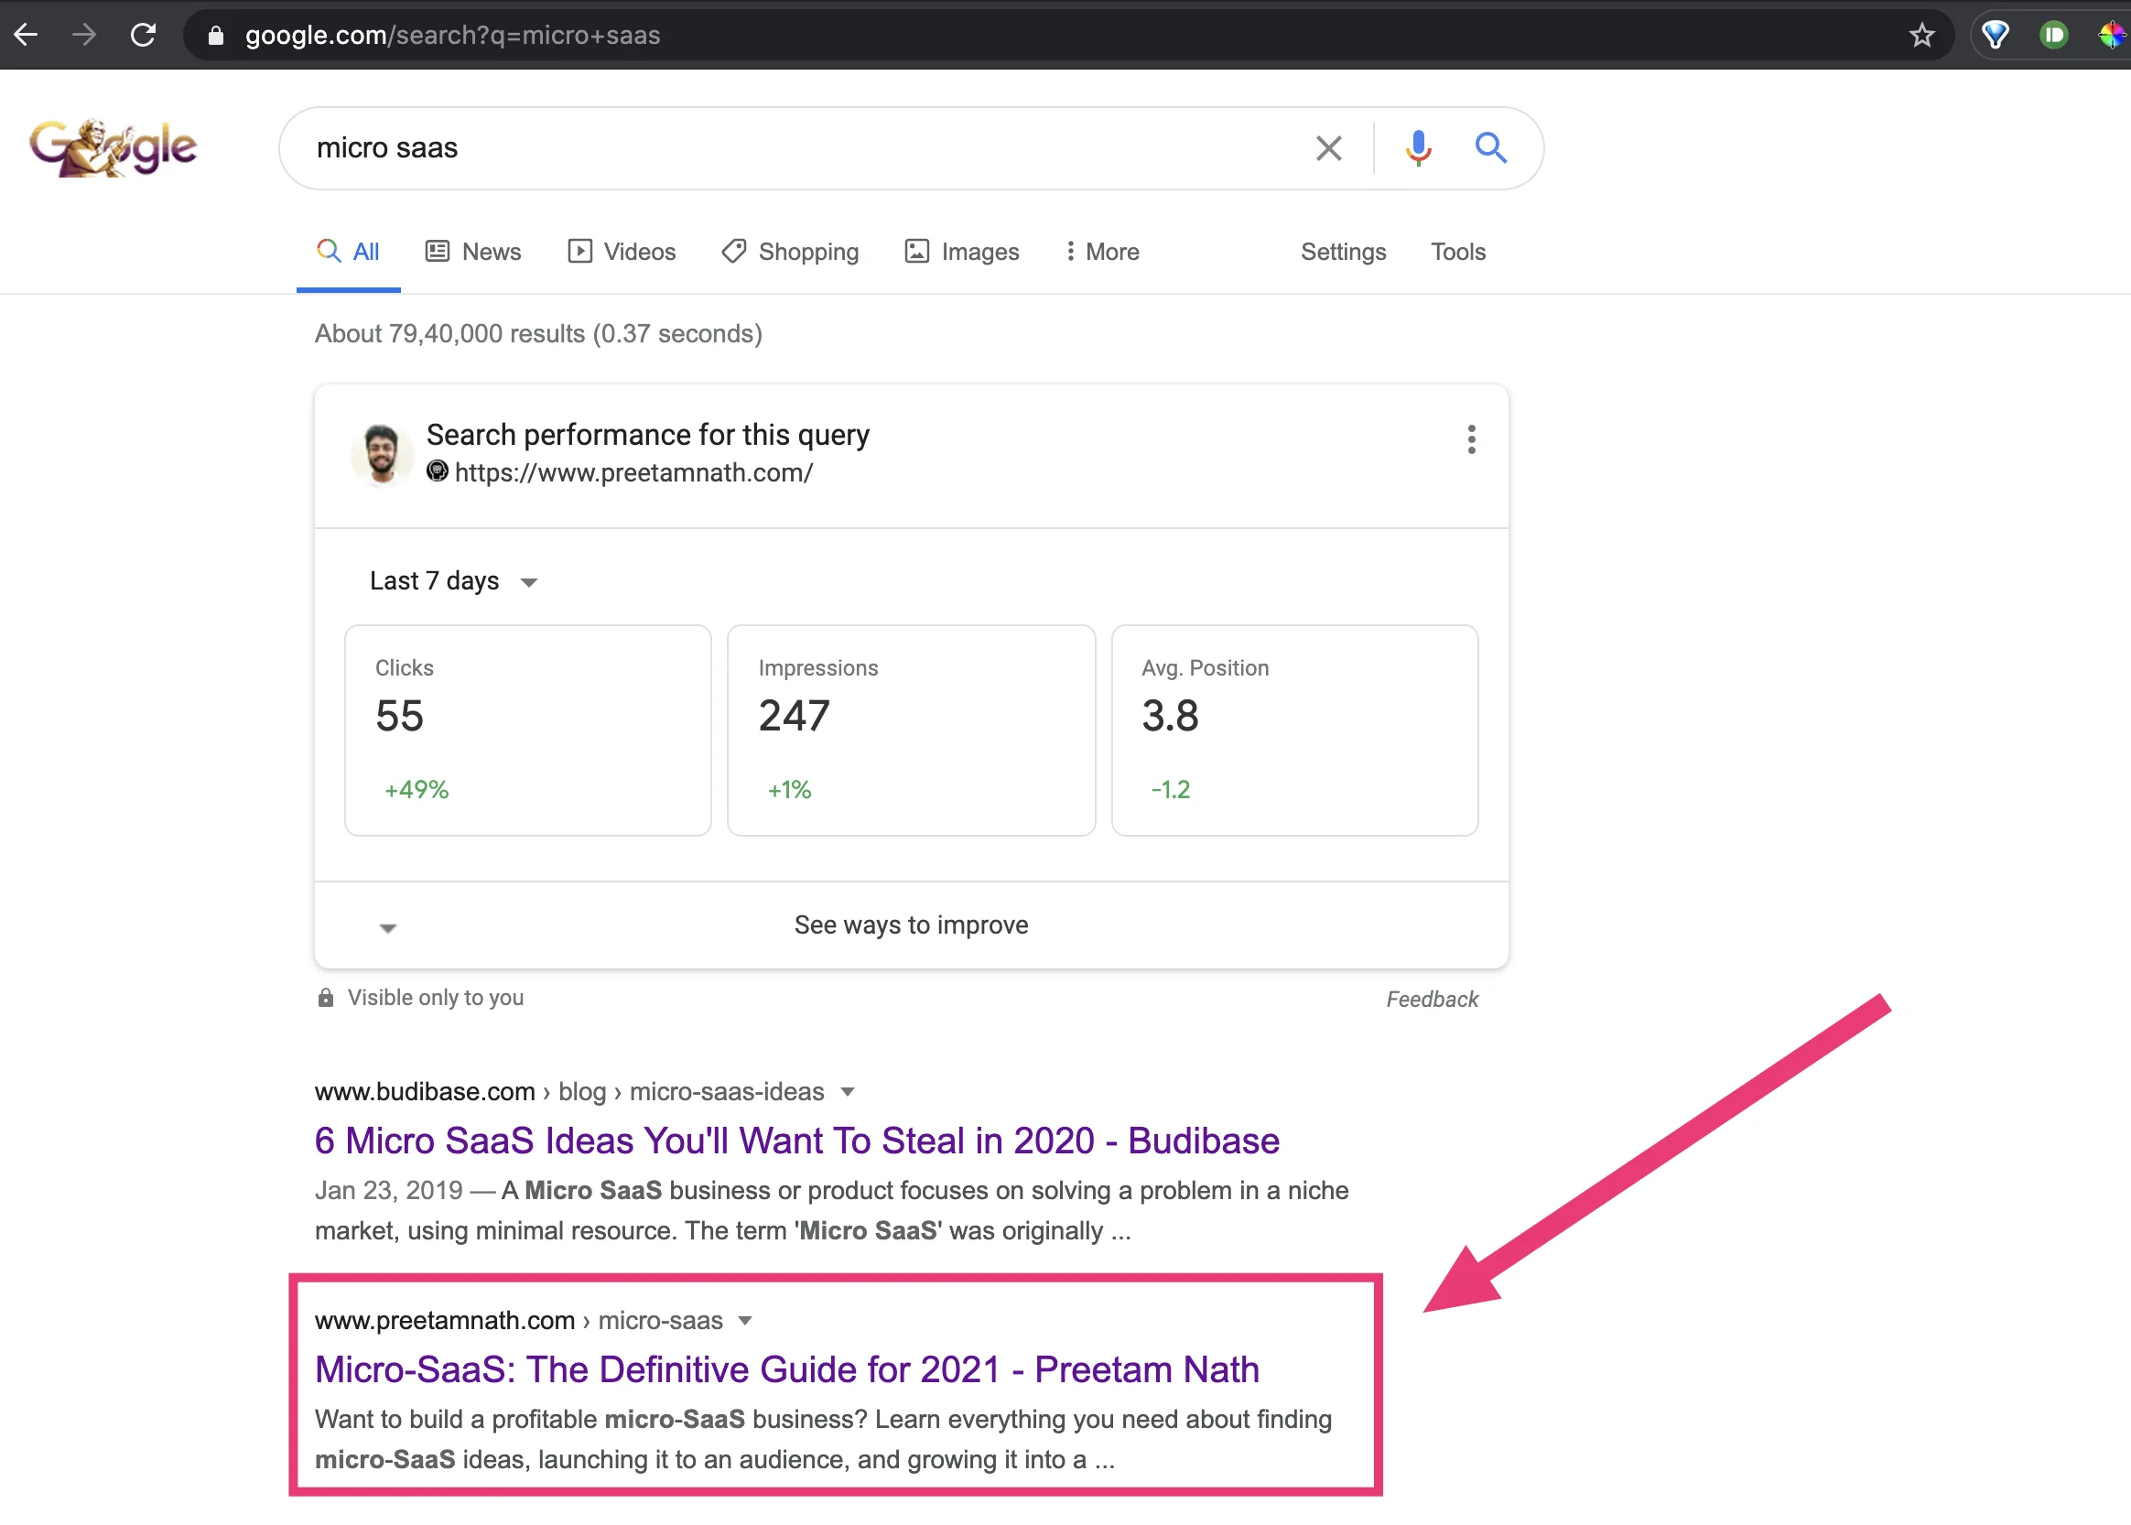Open preetamnath result URL dropdown arrow
2131x1525 pixels.
tap(745, 1321)
